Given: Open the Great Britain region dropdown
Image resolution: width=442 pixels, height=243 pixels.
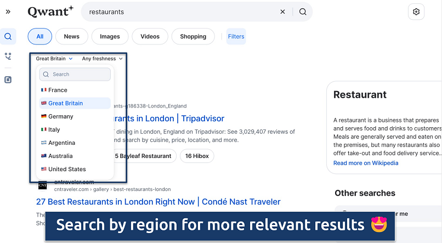Looking at the screenshot, I should pos(54,59).
